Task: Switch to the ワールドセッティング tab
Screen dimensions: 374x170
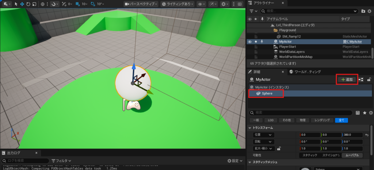Action: (x=305, y=72)
